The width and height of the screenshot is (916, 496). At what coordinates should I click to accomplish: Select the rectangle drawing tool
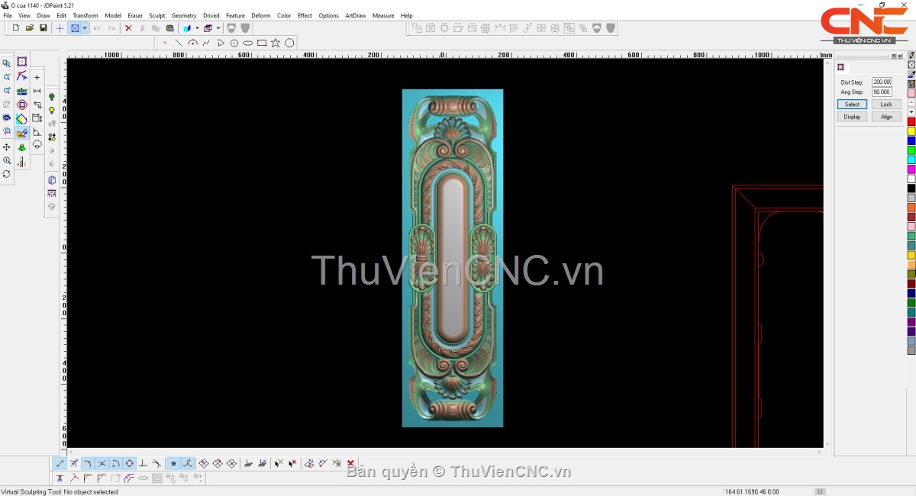click(262, 43)
